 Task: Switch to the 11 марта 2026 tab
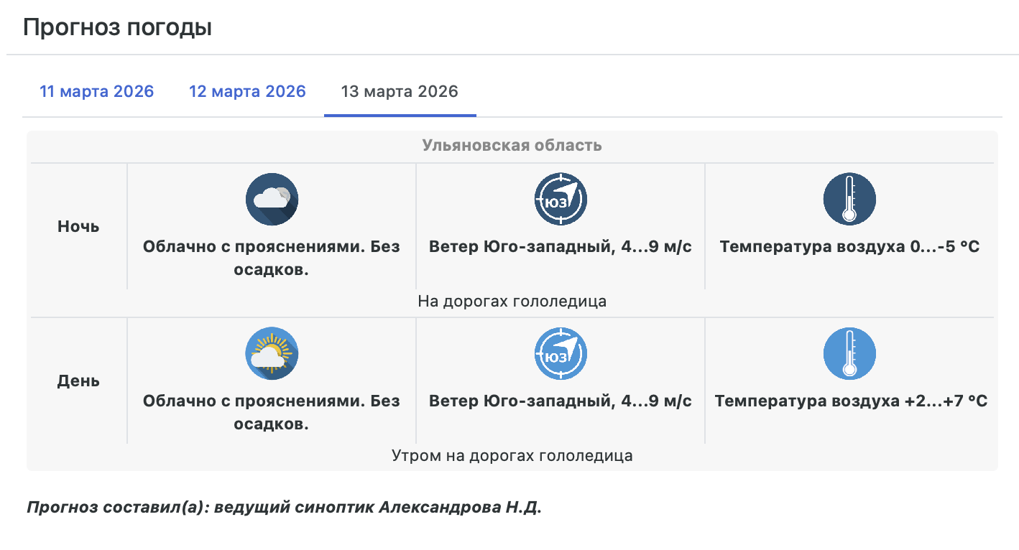click(97, 92)
